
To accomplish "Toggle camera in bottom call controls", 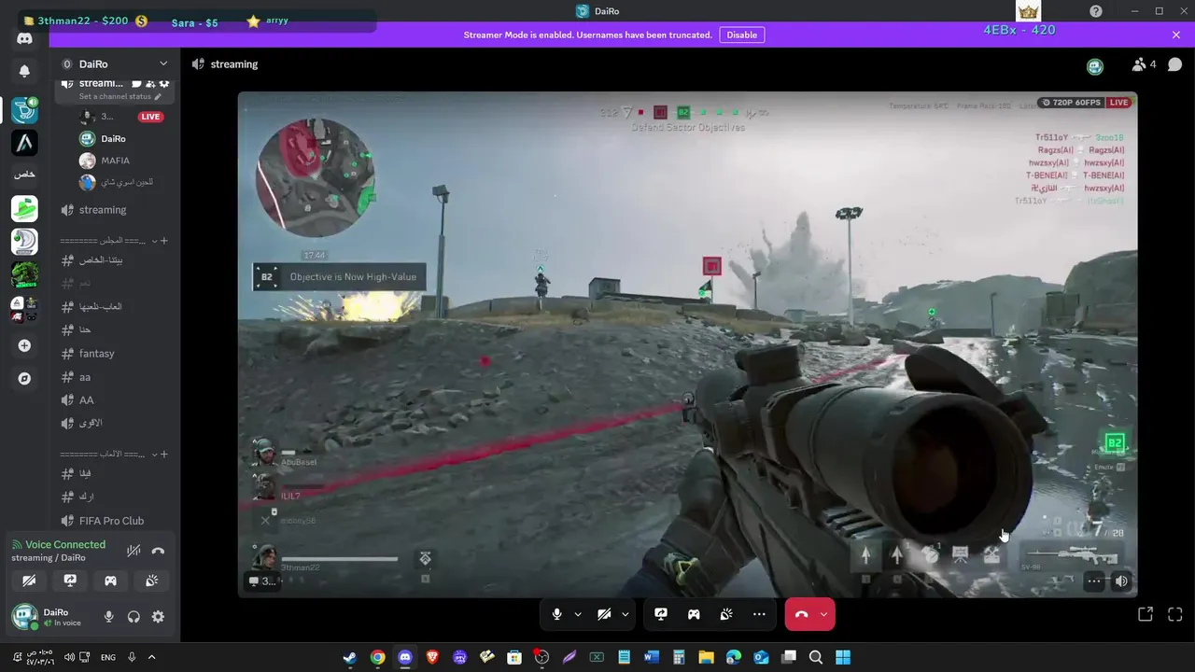I will [604, 614].
